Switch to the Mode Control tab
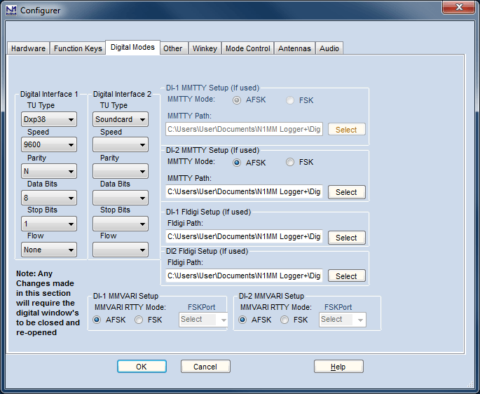 pyautogui.click(x=247, y=48)
